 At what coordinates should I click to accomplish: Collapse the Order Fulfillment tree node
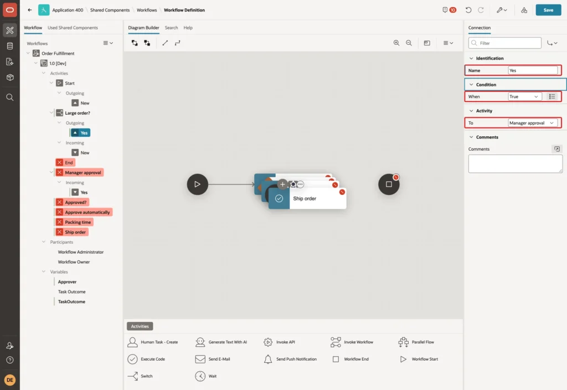coord(28,53)
